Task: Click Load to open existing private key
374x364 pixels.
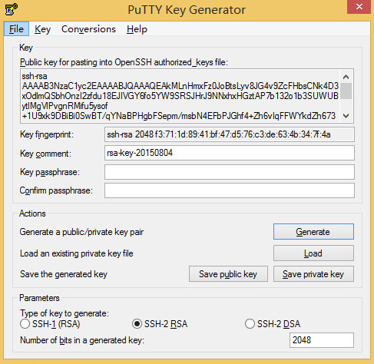Action: pos(313,253)
